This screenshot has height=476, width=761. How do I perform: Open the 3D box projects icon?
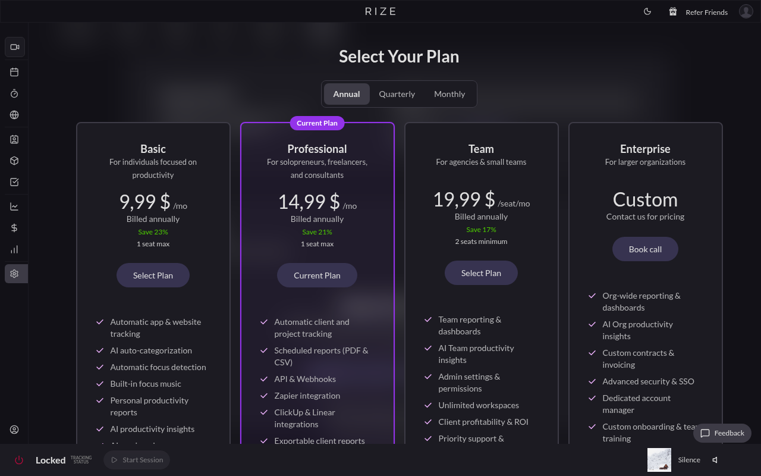point(14,161)
